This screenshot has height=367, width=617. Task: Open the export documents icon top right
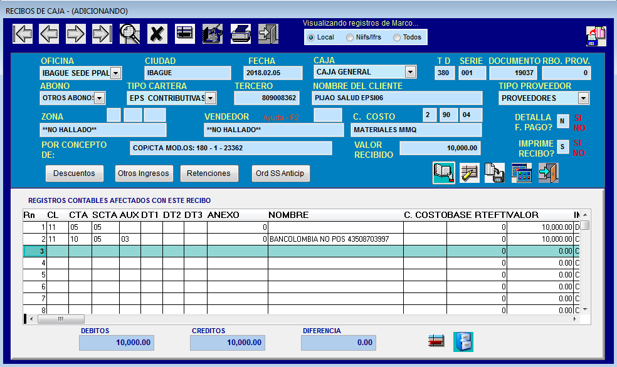(x=596, y=36)
